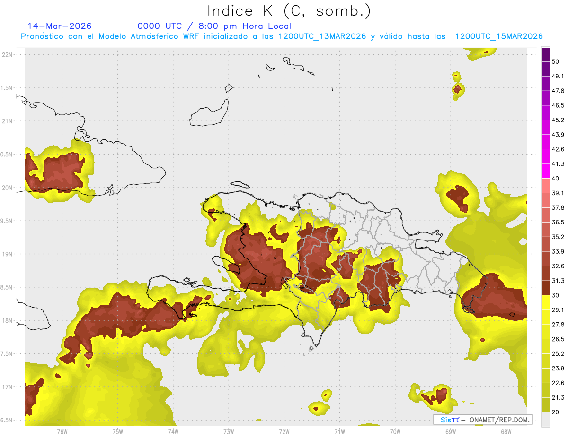The height and width of the screenshot is (438, 568).
Task: Click the '69W' longitude axis label
Action: 450,432
